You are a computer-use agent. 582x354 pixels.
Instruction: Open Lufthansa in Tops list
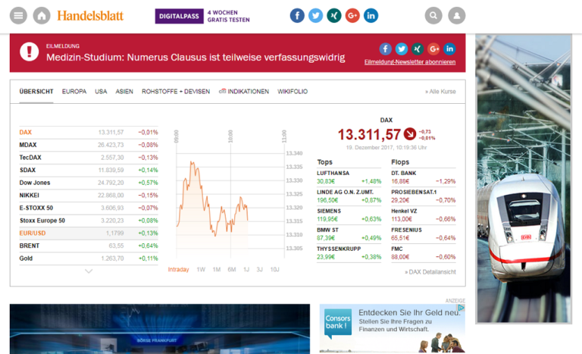coord(349,177)
